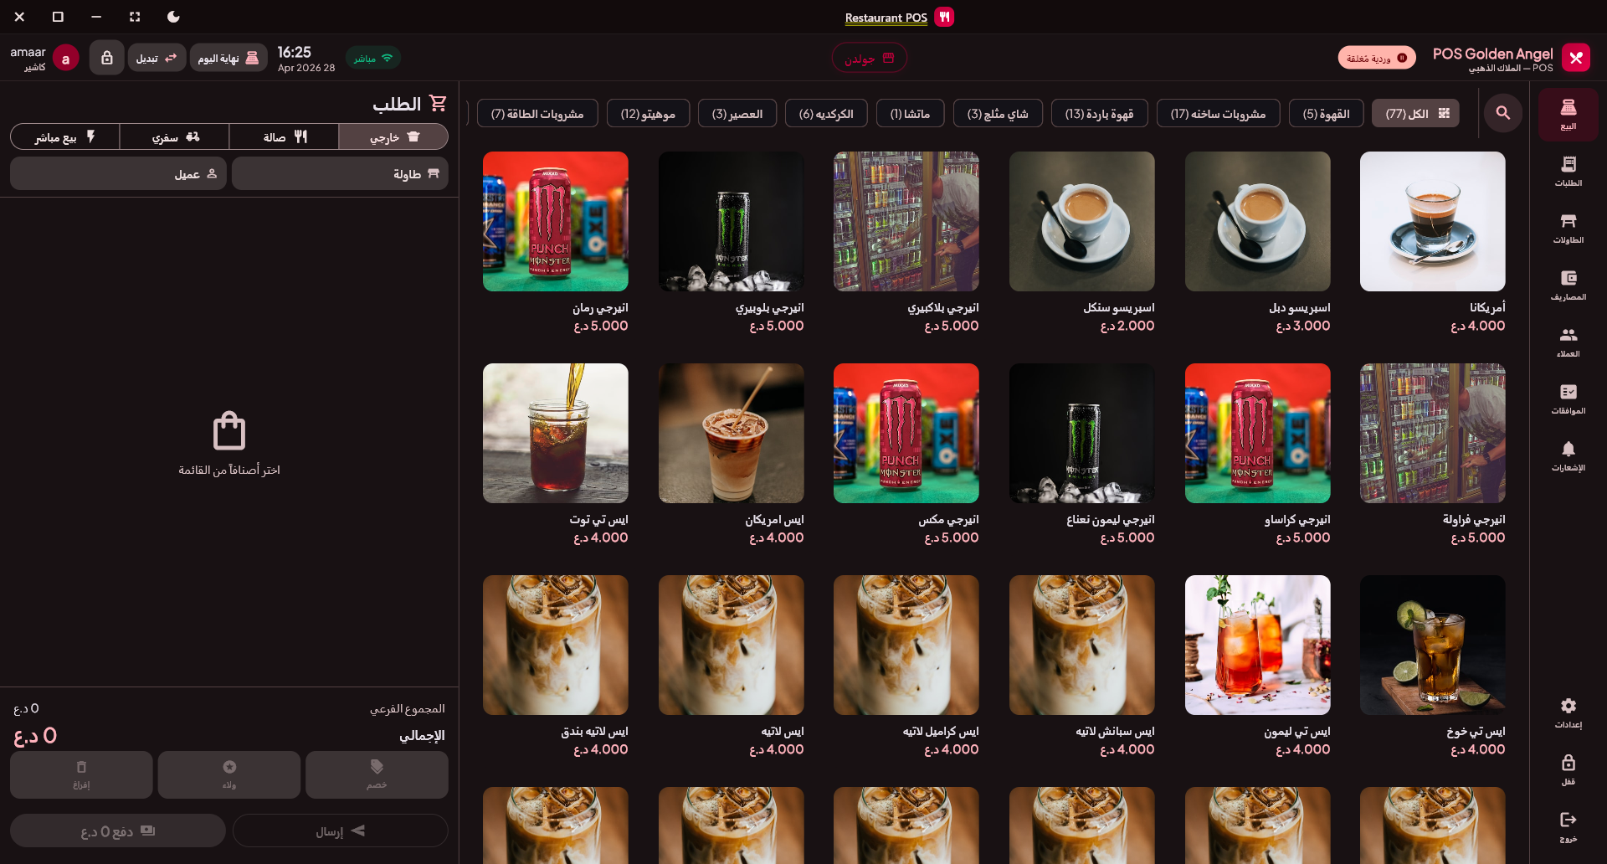The image size is (1607, 864).
Task: Click the خروج logout icon
Action: [x=1568, y=826]
